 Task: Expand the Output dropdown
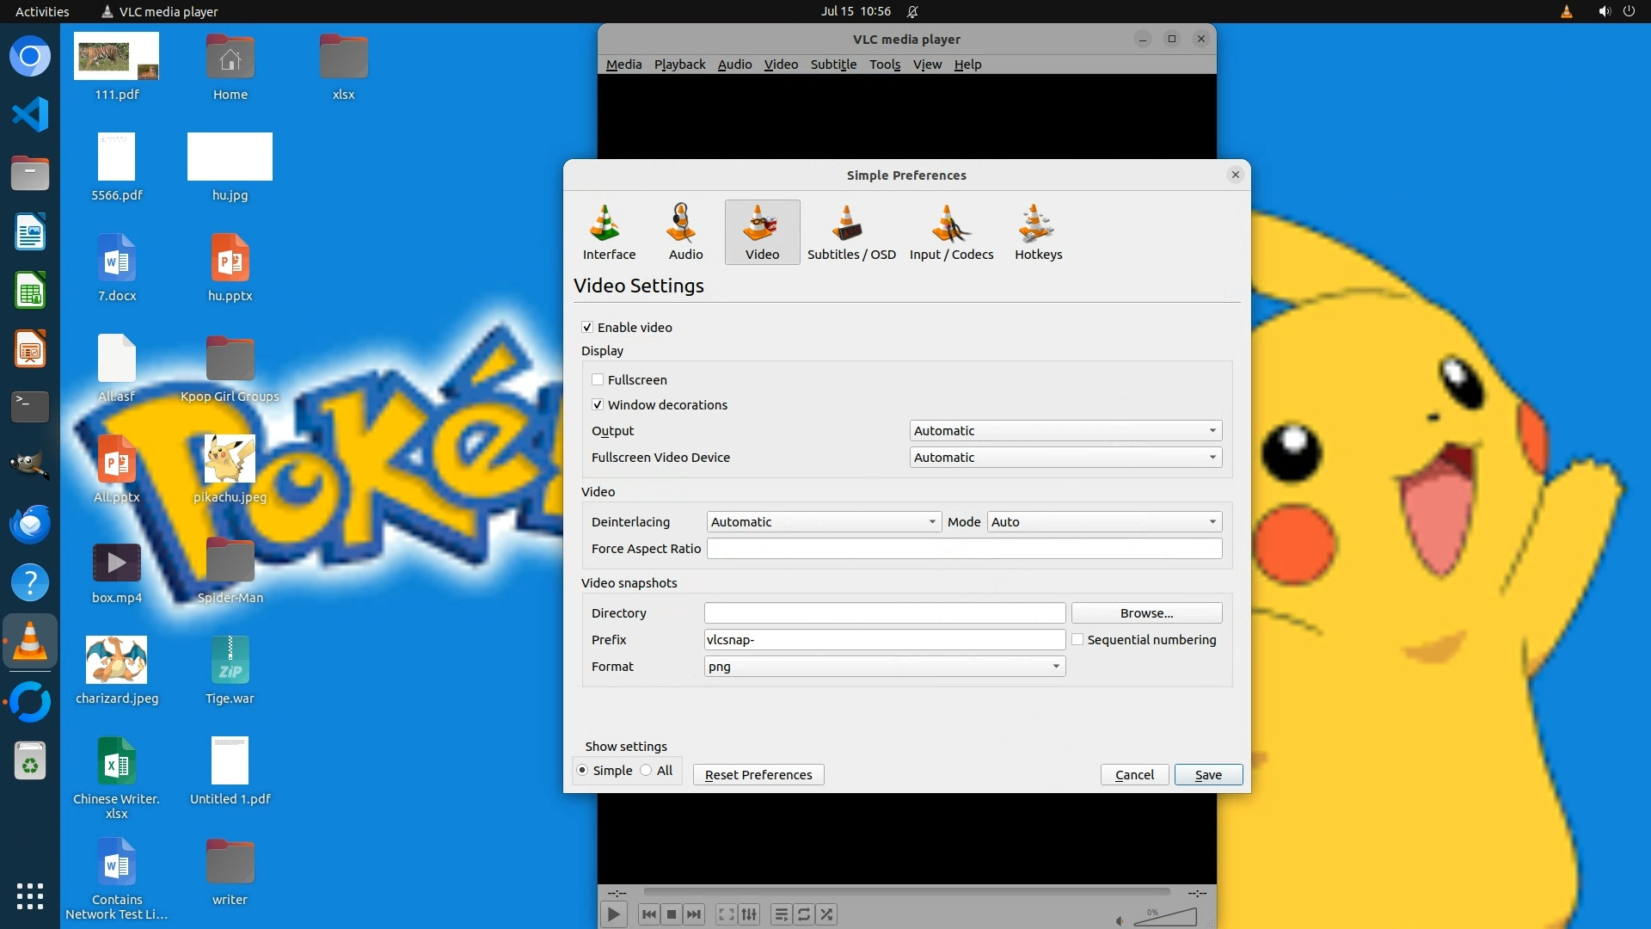point(1065,431)
